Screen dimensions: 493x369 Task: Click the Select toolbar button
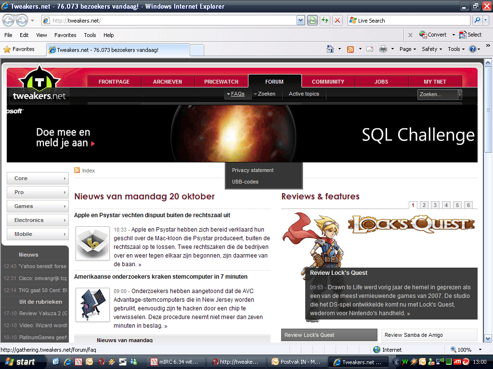pyautogui.click(x=470, y=35)
